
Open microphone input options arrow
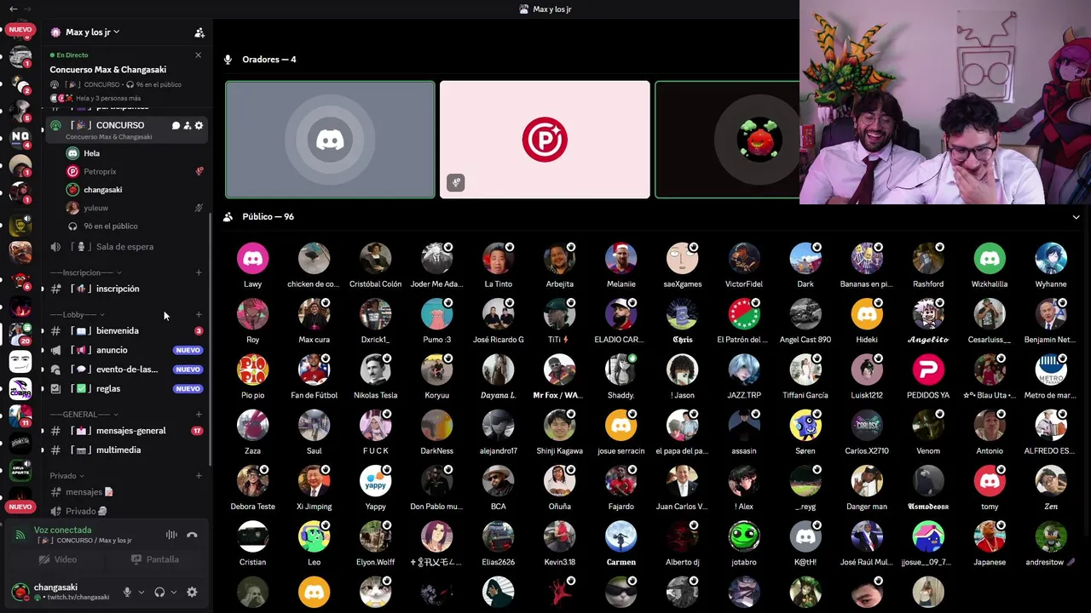coord(141,592)
